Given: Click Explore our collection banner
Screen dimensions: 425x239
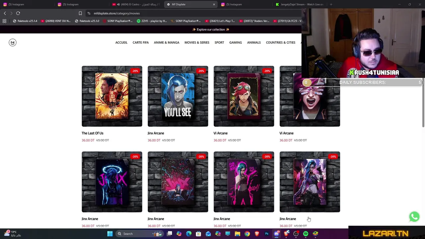Looking at the screenshot, I should [211, 30].
